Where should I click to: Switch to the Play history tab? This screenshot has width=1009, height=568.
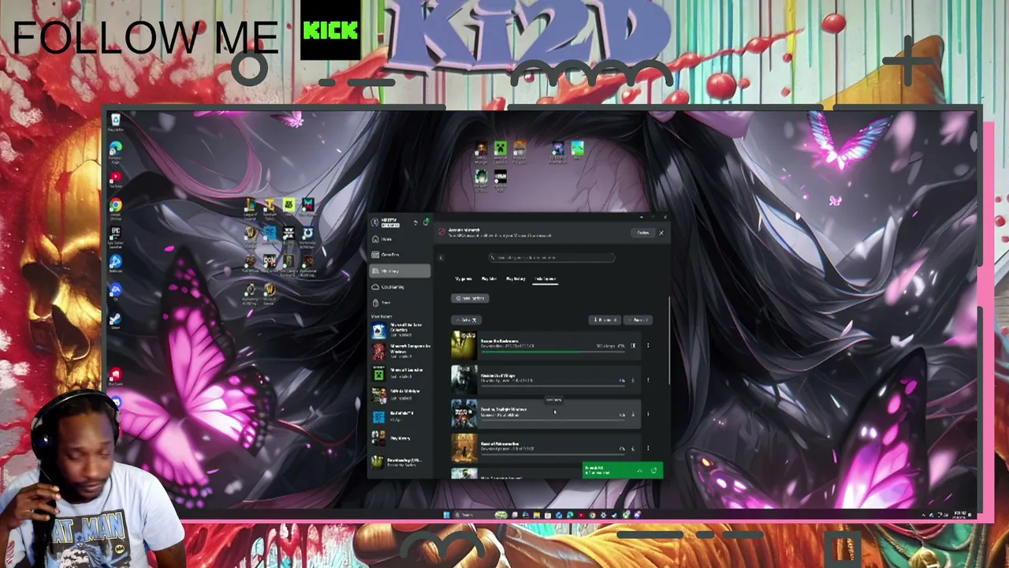click(516, 279)
